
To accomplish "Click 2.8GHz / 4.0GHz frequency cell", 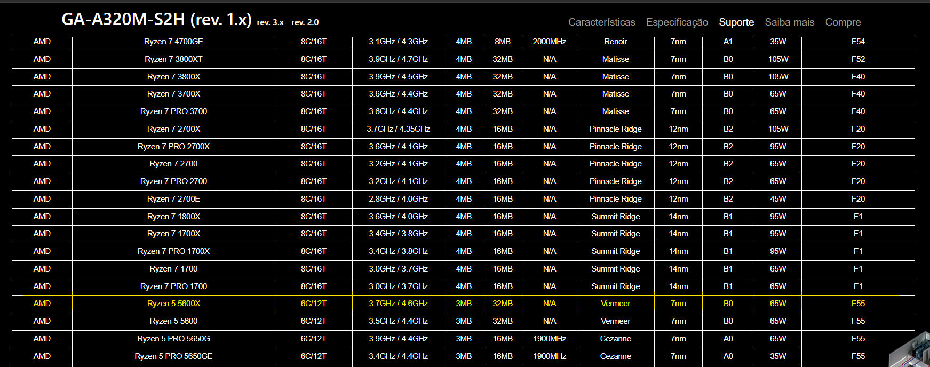I will 398,199.
